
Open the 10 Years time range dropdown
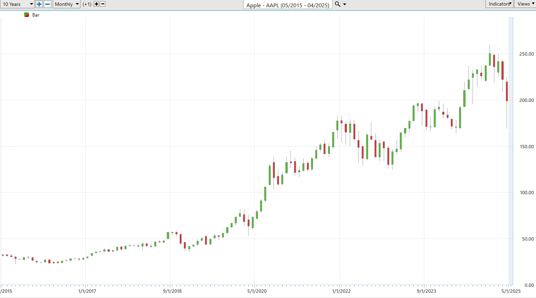click(x=17, y=4)
